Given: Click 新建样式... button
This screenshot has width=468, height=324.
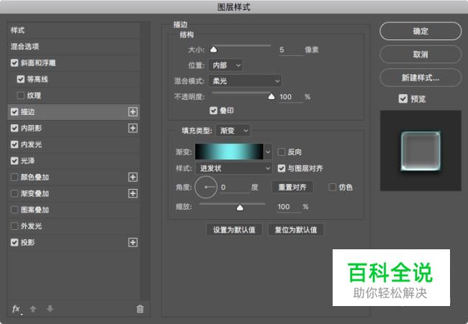Looking at the screenshot, I should coord(420,78).
